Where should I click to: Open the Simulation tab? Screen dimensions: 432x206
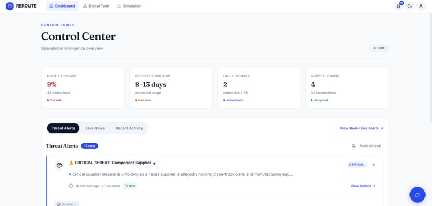pos(130,6)
